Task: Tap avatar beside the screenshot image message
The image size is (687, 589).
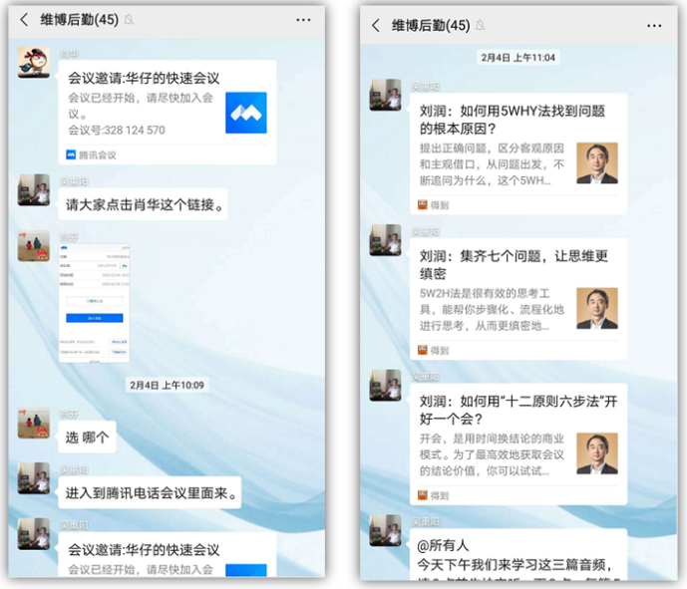Action: click(34, 246)
